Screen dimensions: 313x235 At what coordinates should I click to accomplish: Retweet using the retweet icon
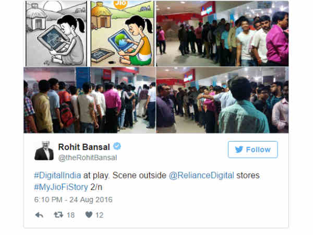(58, 215)
